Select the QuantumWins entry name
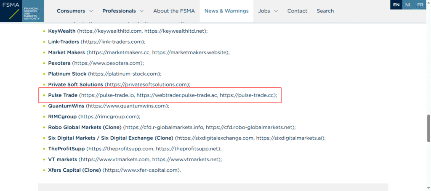 (x=66, y=106)
